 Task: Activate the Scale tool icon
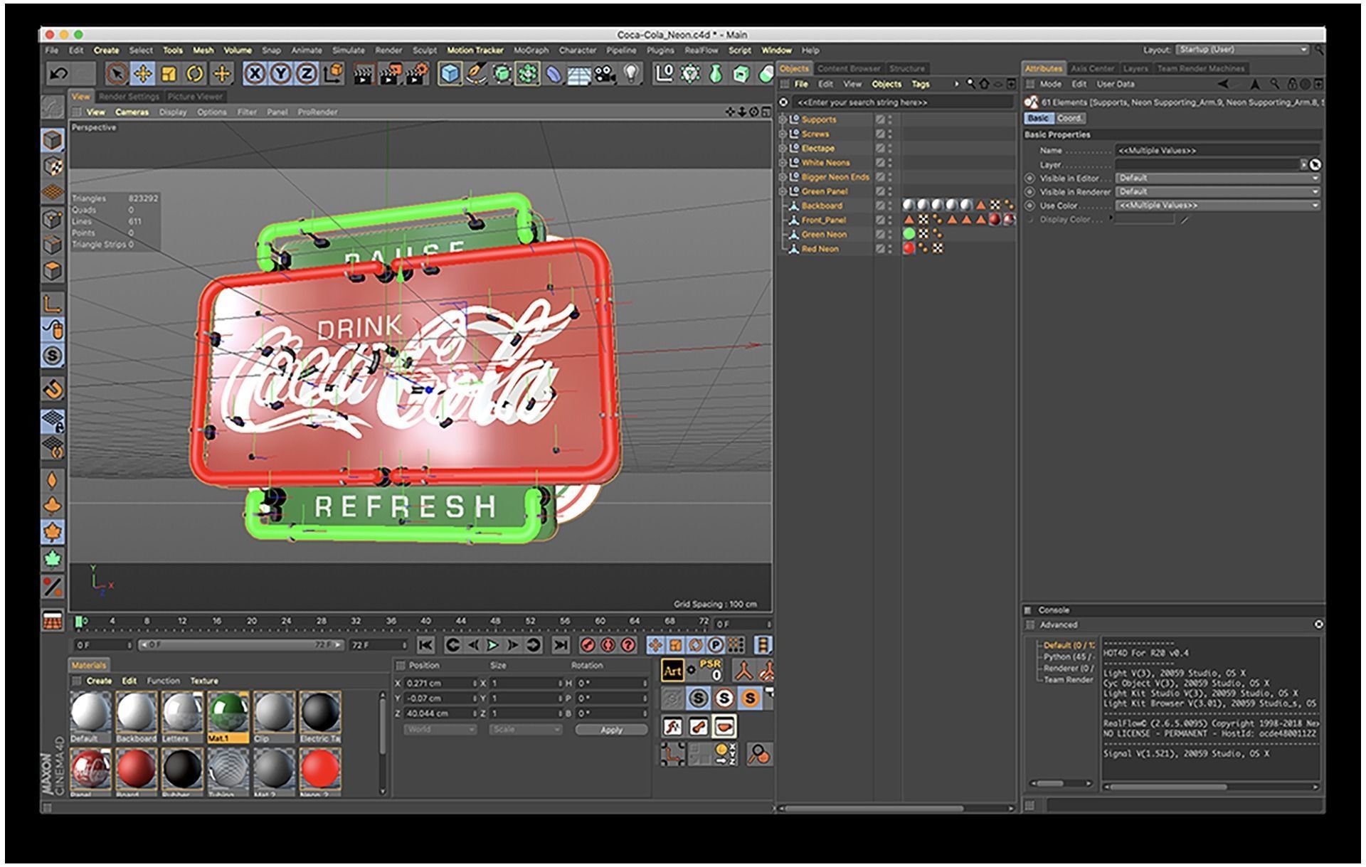pyautogui.click(x=169, y=73)
